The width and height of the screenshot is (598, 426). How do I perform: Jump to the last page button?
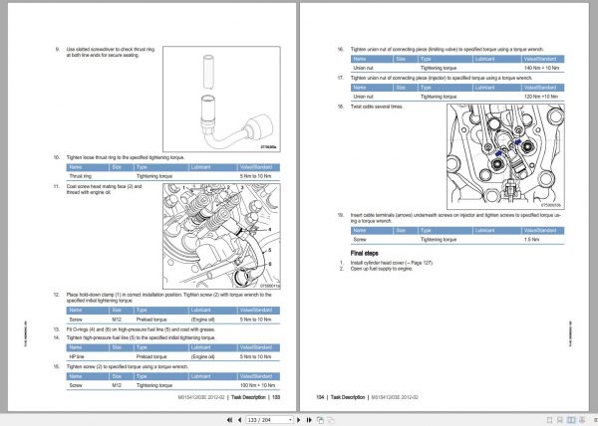pyautogui.click(x=309, y=420)
